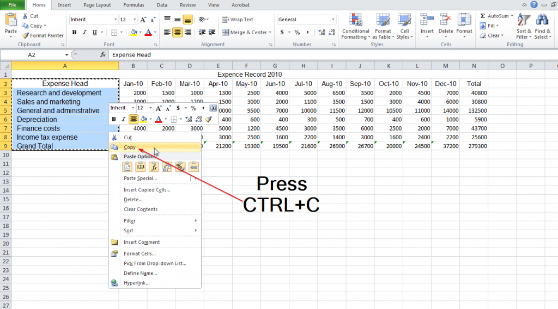Toggle Center horizontal alignment in the ribbon
558x309 pixels.
click(x=177, y=32)
